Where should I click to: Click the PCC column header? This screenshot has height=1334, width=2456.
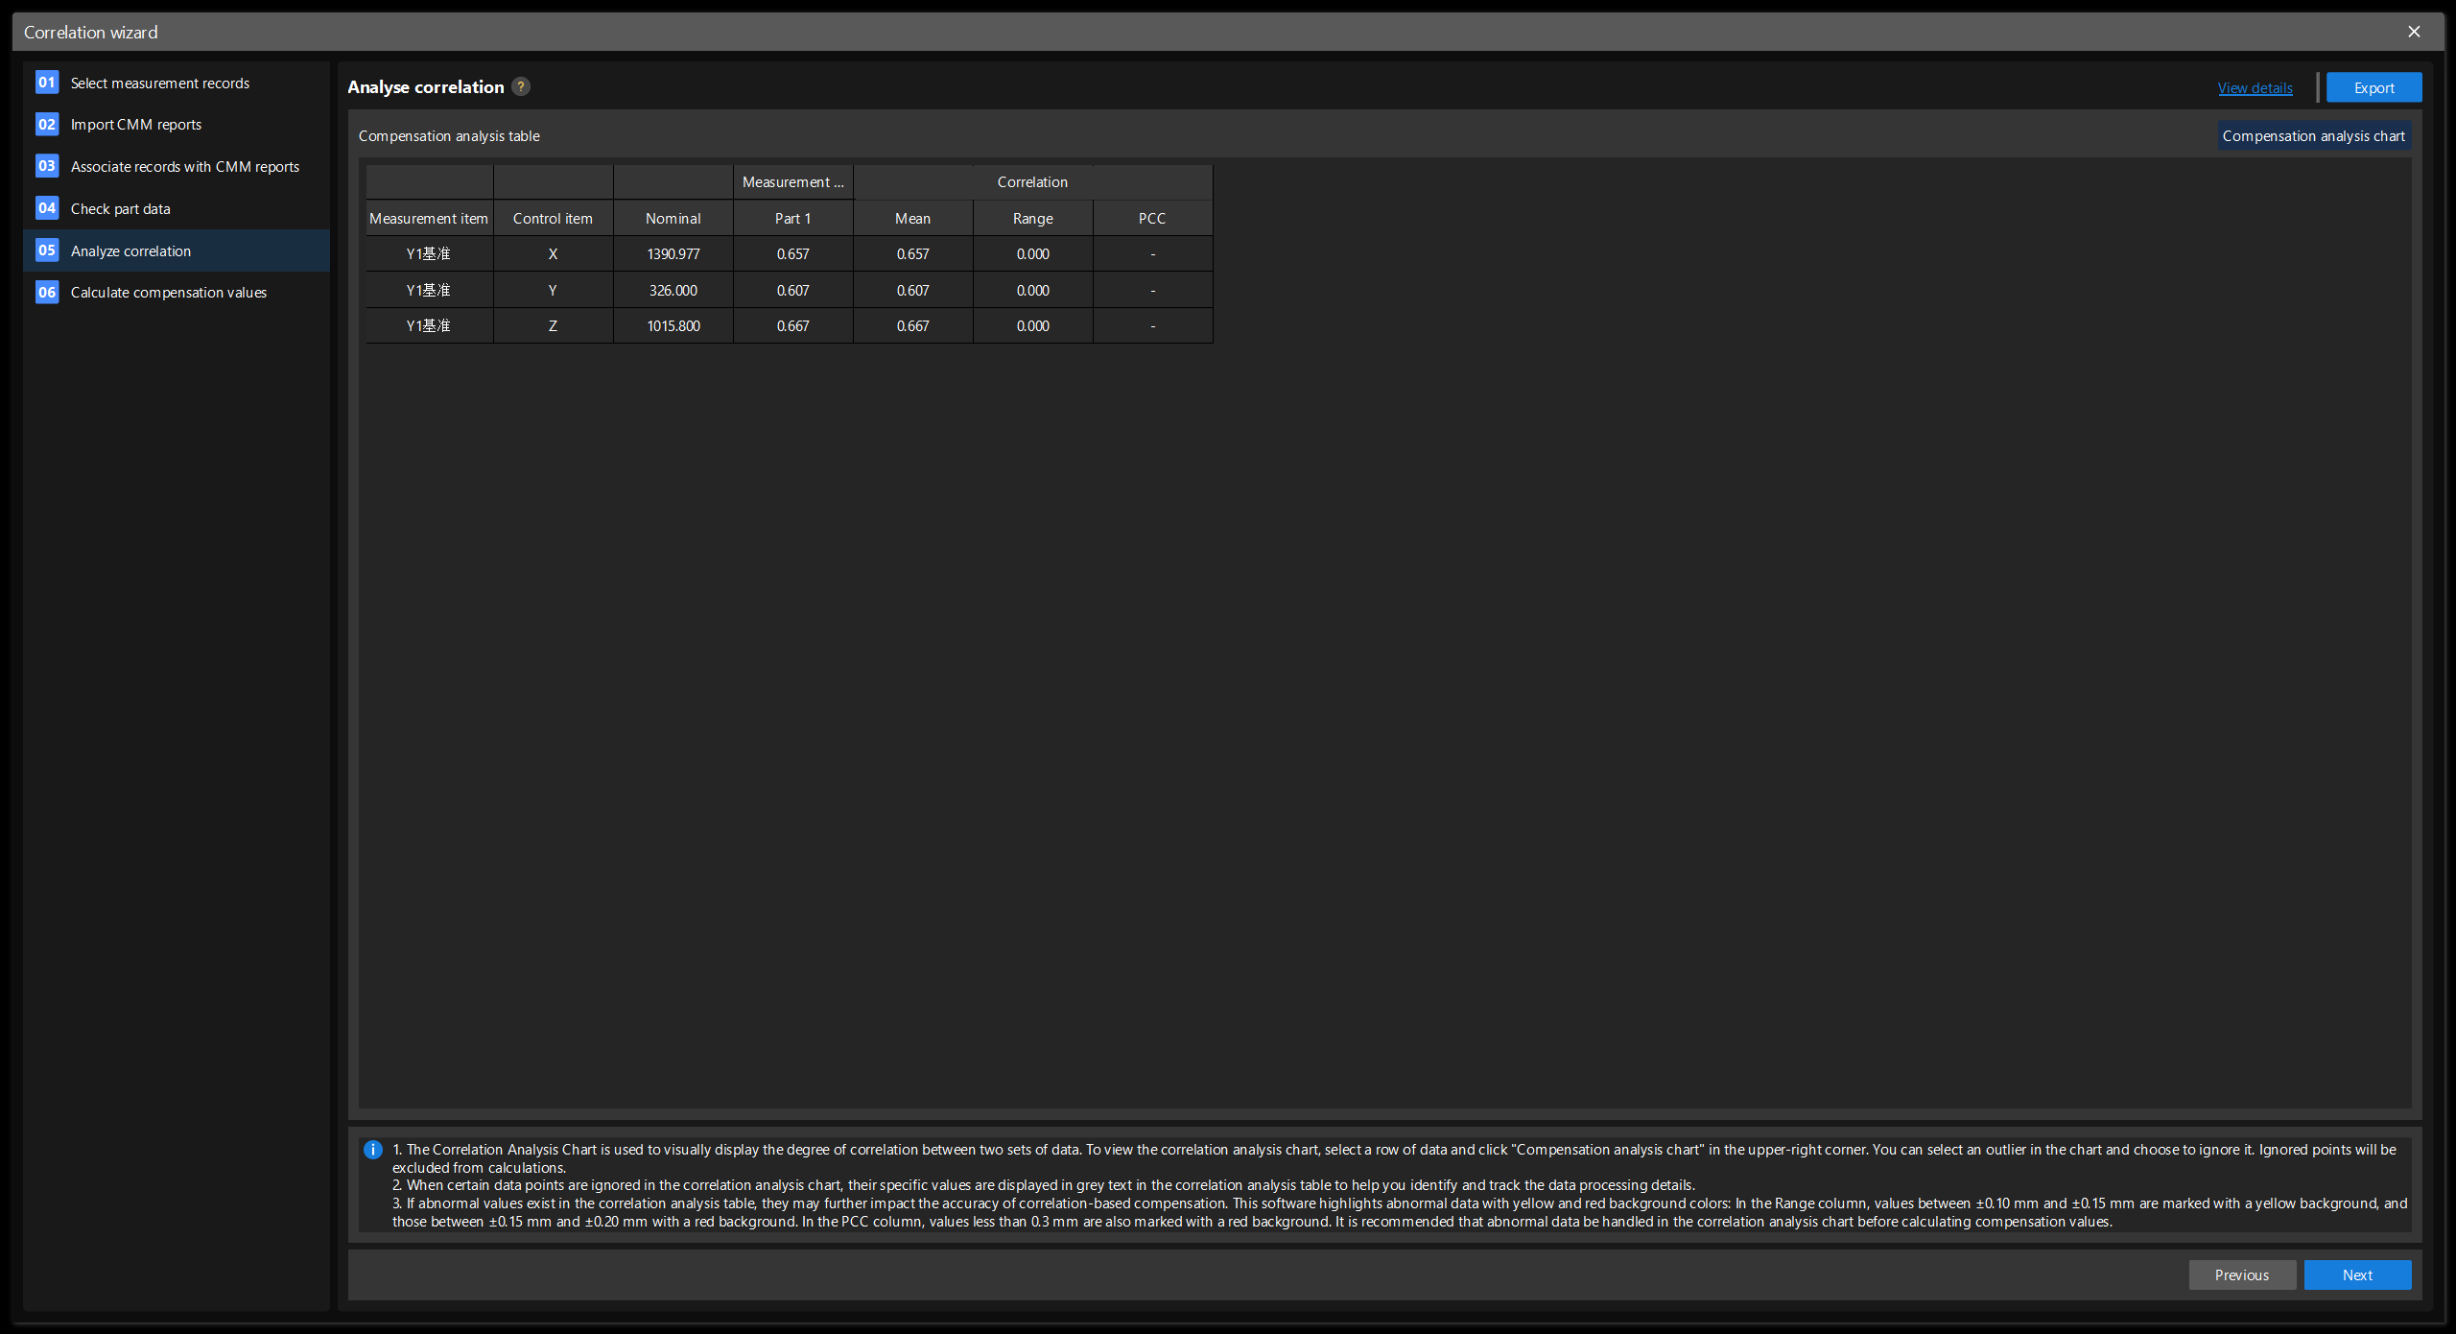1151,218
